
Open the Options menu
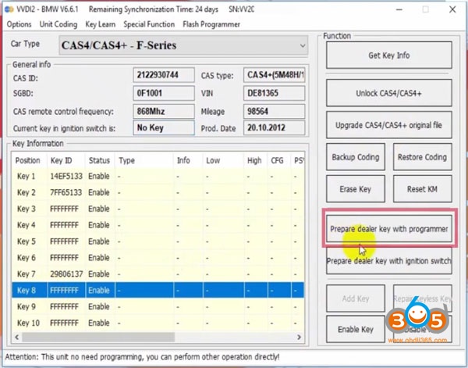pos(19,24)
